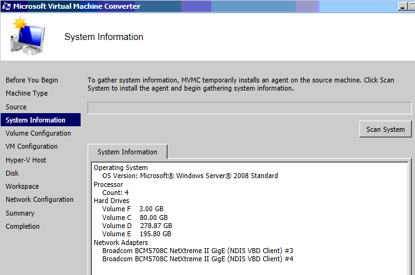
Task: Go to Before You Begin step
Action: pyautogui.click(x=32, y=80)
